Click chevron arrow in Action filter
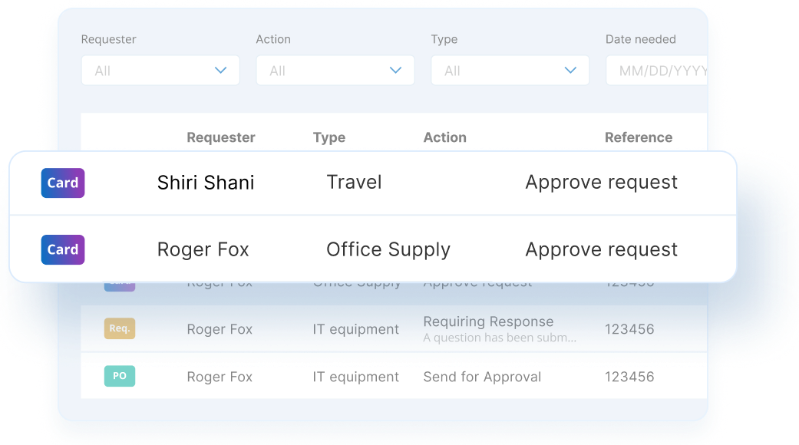 pyautogui.click(x=395, y=71)
